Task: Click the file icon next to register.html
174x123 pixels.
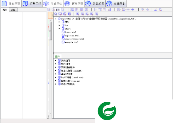Action: click(63, 35)
